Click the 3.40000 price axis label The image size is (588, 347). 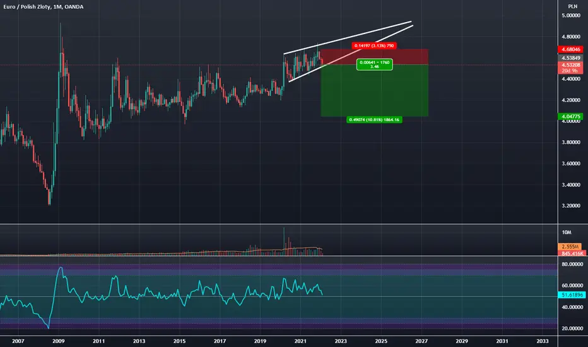pyautogui.click(x=571, y=185)
